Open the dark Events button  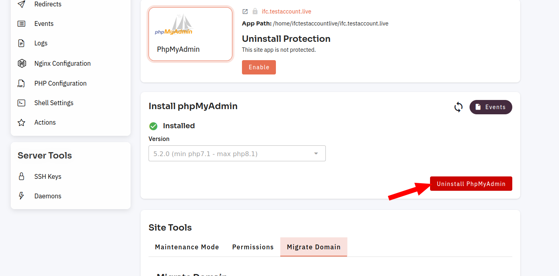pos(491,107)
